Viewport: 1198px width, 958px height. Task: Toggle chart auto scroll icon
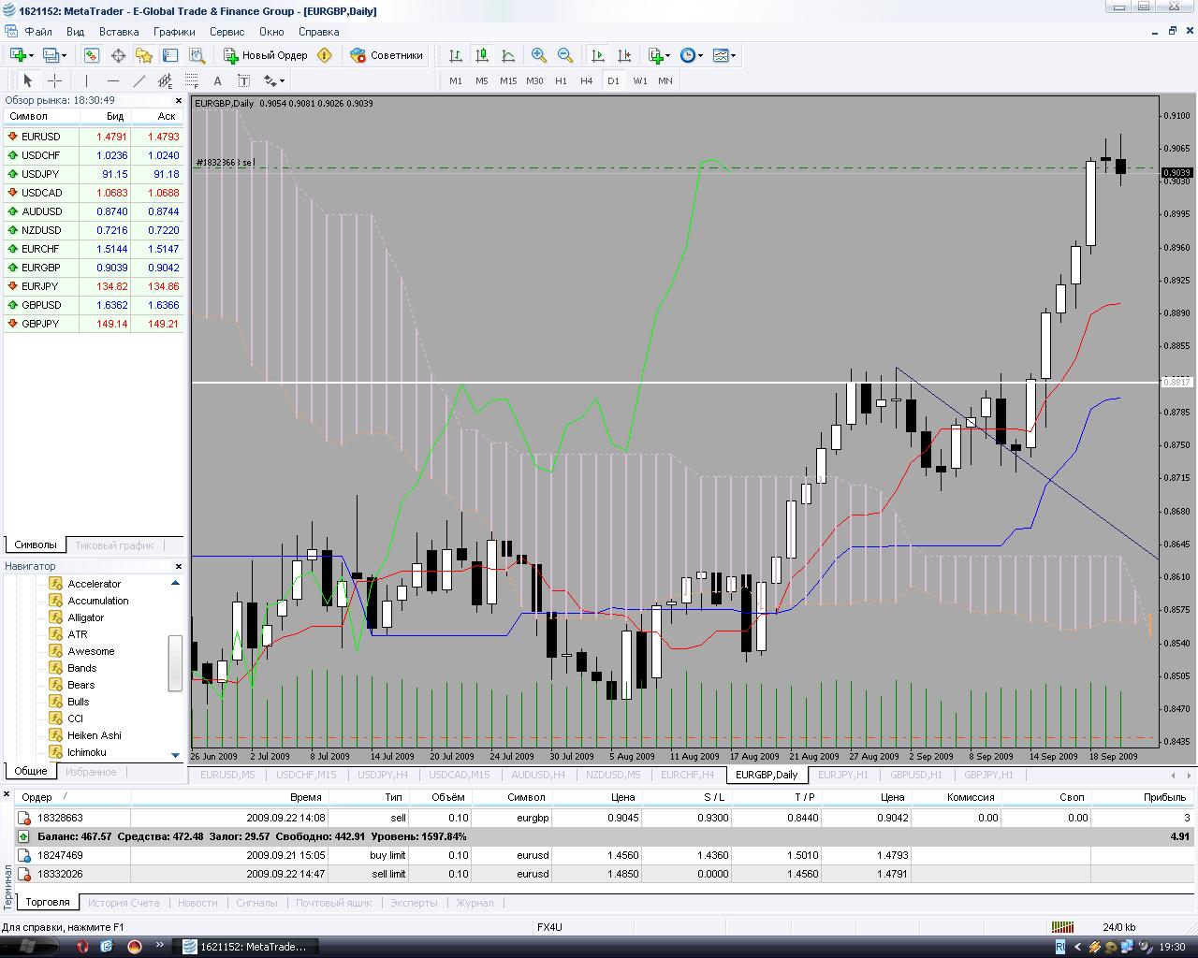pyautogui.click(x=598, y=55)
